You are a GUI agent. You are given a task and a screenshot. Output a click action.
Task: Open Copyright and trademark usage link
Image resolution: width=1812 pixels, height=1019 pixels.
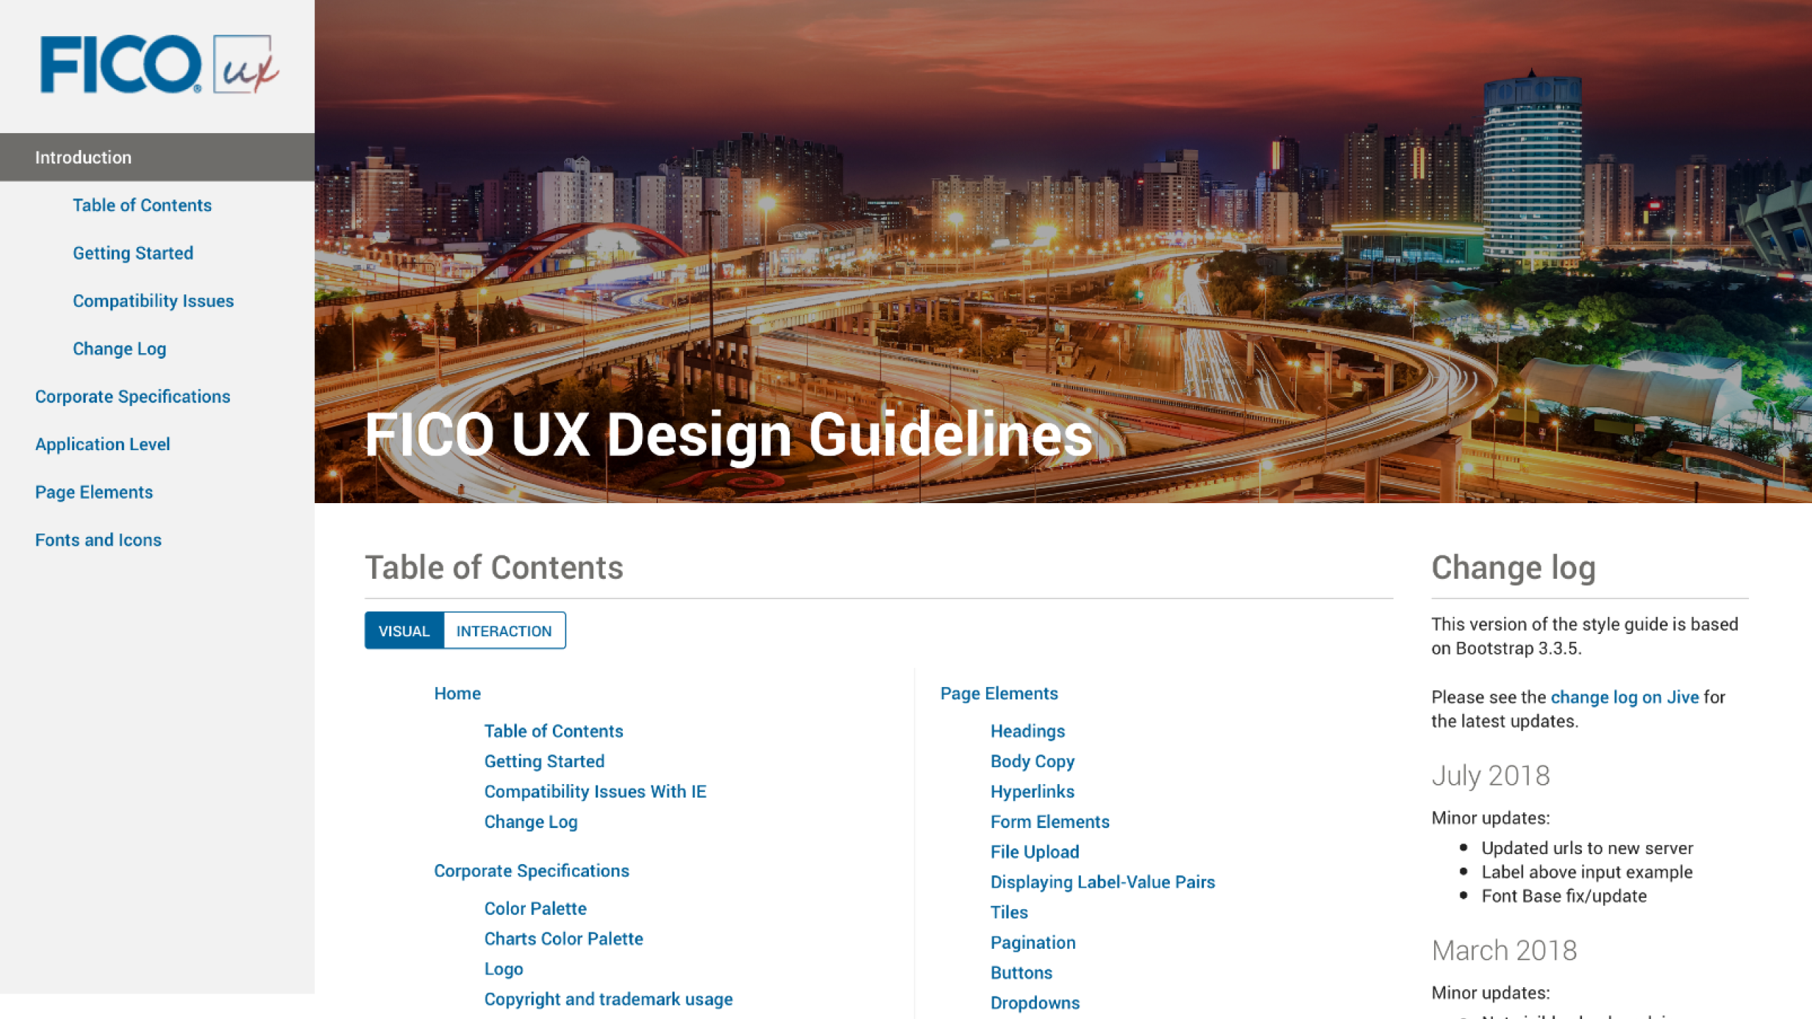(x=609, y=999)
